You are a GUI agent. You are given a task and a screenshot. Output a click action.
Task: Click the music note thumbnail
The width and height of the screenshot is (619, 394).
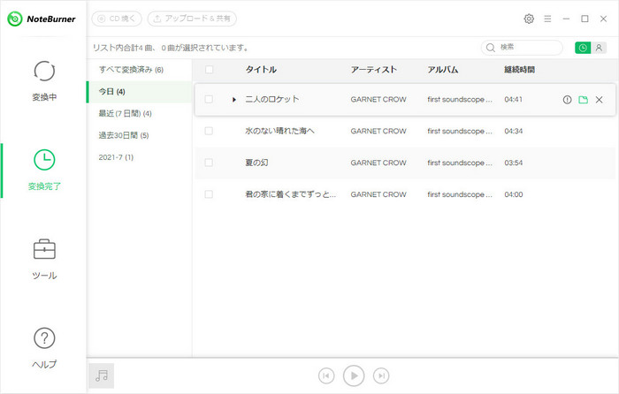tap(102, 375)
